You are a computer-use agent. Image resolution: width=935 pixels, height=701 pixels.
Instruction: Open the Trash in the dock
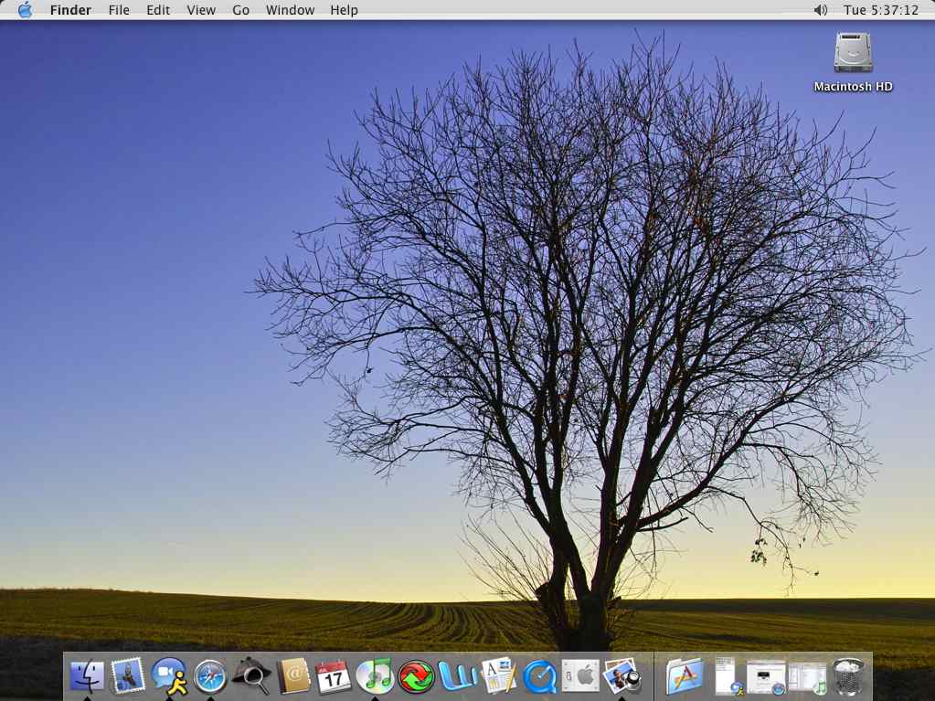point(848,676)
